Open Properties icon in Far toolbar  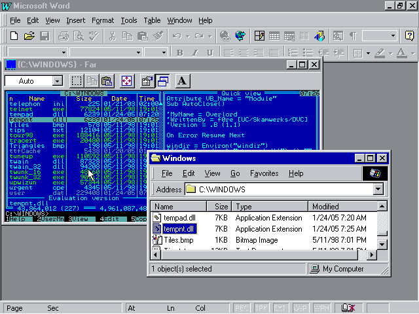[147, 81]
